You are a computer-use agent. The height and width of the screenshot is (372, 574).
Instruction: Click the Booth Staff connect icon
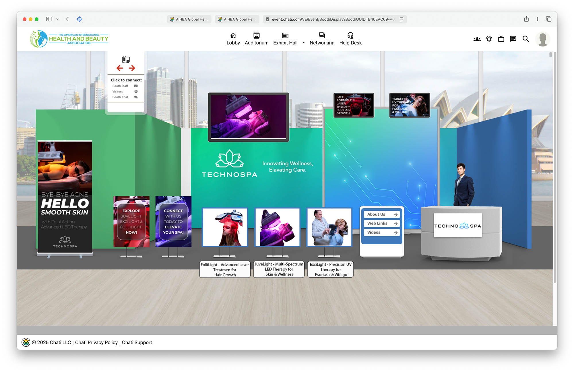point(136,86)
